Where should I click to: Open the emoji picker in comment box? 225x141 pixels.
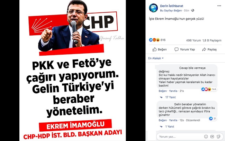point(206,137)
